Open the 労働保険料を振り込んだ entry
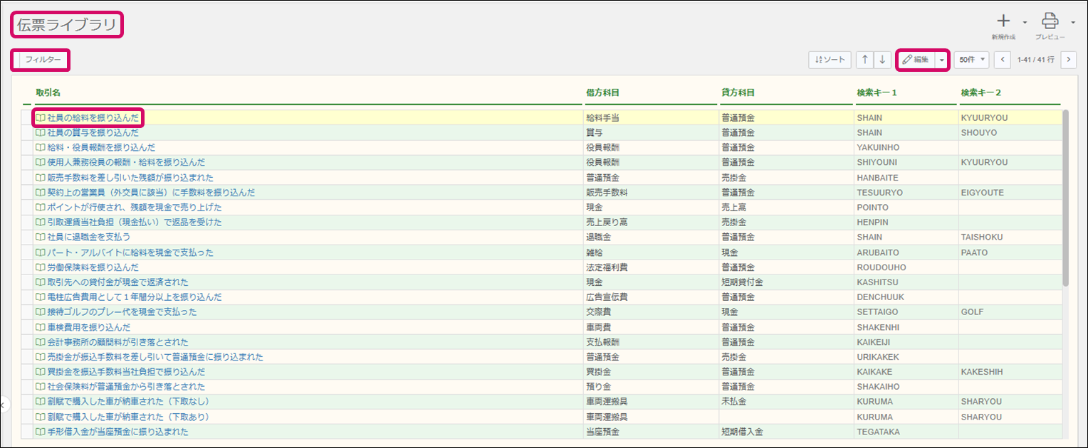Viewport: 1088px width, 448px height. (x=93, y=267)
